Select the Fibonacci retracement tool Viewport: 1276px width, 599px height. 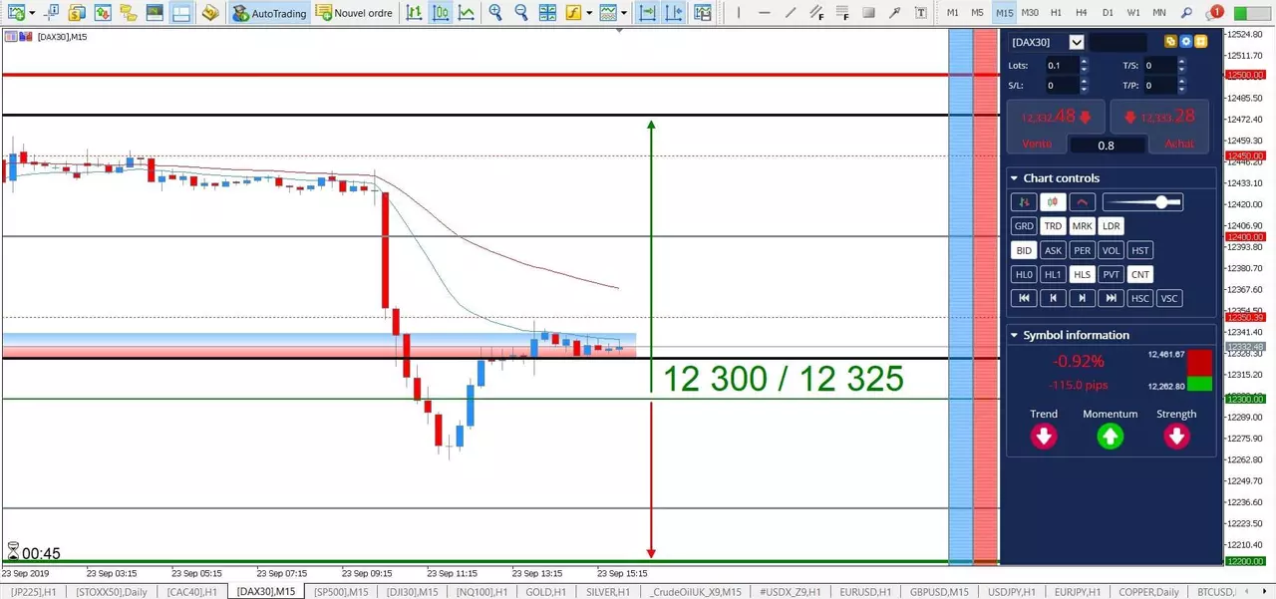click(842, 13)
